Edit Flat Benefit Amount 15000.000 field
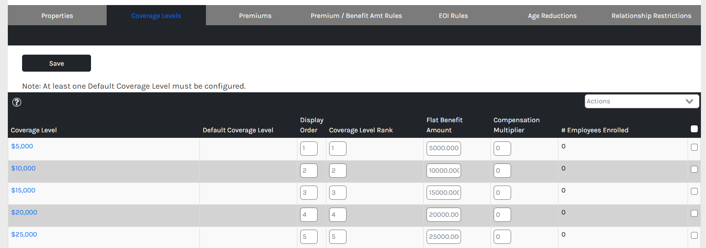This screenshot has height=248, width=706. (x=444, y=193)
